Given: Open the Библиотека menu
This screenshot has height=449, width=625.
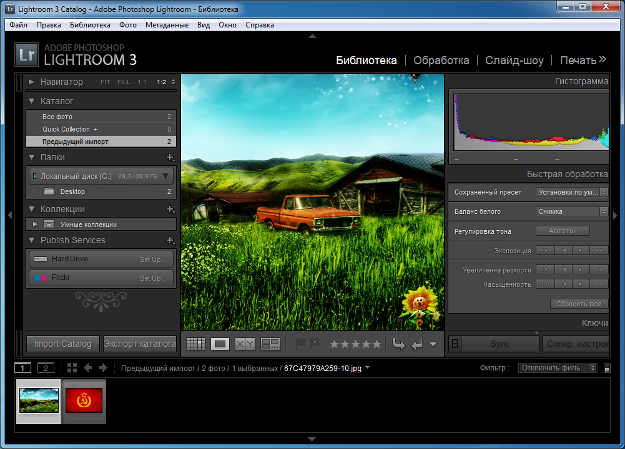Looking at the screenshot, I should click(90, 25).
